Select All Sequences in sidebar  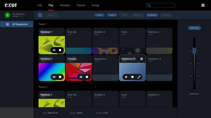17,24
